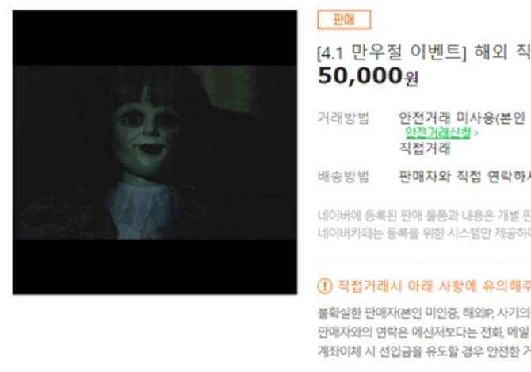Image resolution: width=531 pixels, height=372 pixels.
Task: Click the 네이버카페는 등록을 위한 notice line
Action: click(x=424, y=233)
